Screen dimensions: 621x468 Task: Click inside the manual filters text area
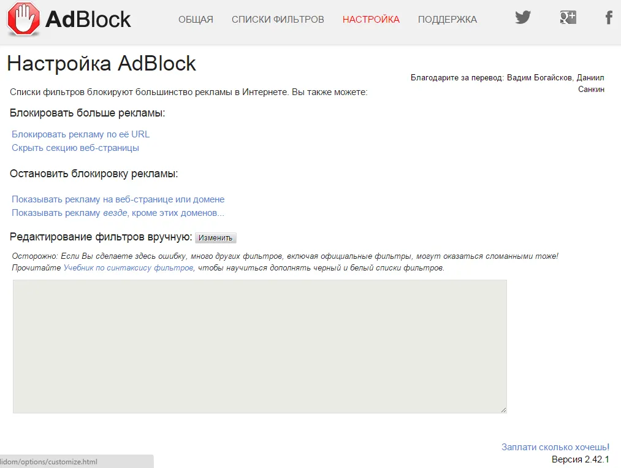260,347
